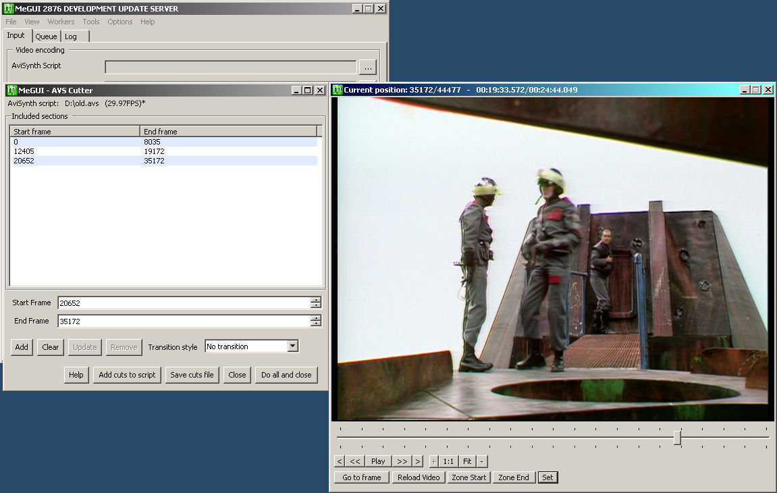This screenshot has height=493, width=777.
Task: Click the End frame cell 35172
Action: [x=154, y=161]
